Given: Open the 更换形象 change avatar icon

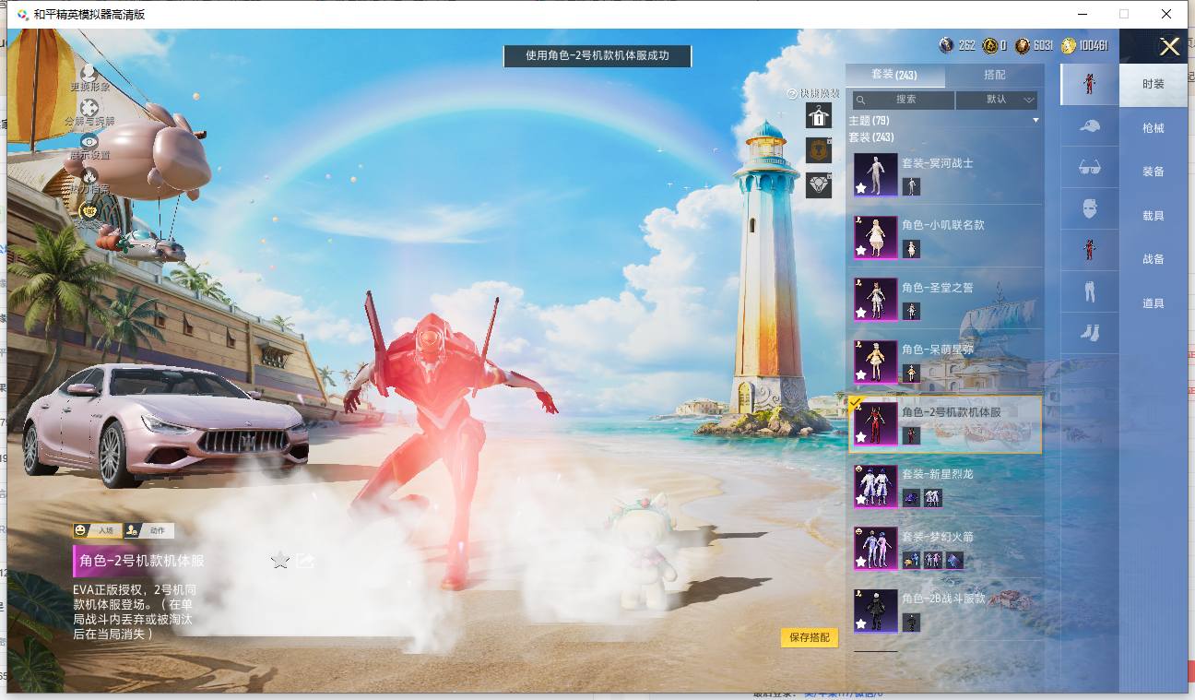Looking at the screenshot, I should [x=89, y=73].
